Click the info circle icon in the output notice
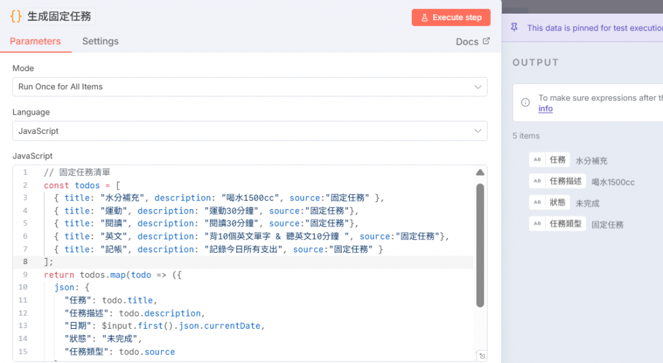Screen dimensions: 663x363 coord(525,102)
